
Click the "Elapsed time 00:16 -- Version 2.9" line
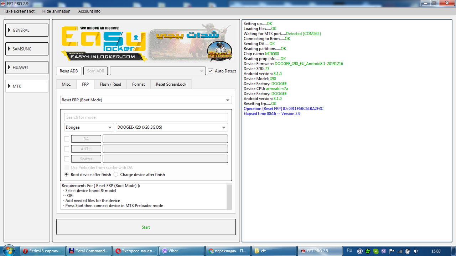(272, 113)
